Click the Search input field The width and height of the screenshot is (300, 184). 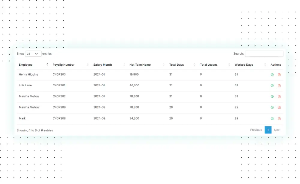point(264,54)
